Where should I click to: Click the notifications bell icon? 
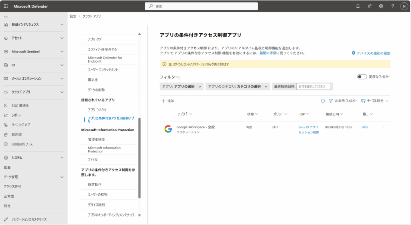tap(358, 6)
